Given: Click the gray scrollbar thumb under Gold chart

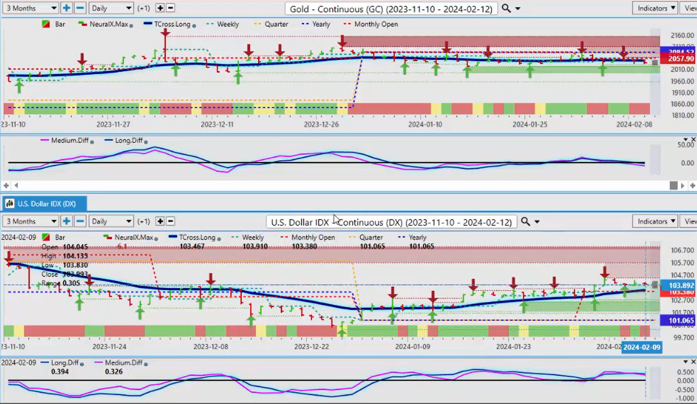Looking at the screenshot, I should pos(673,185).
